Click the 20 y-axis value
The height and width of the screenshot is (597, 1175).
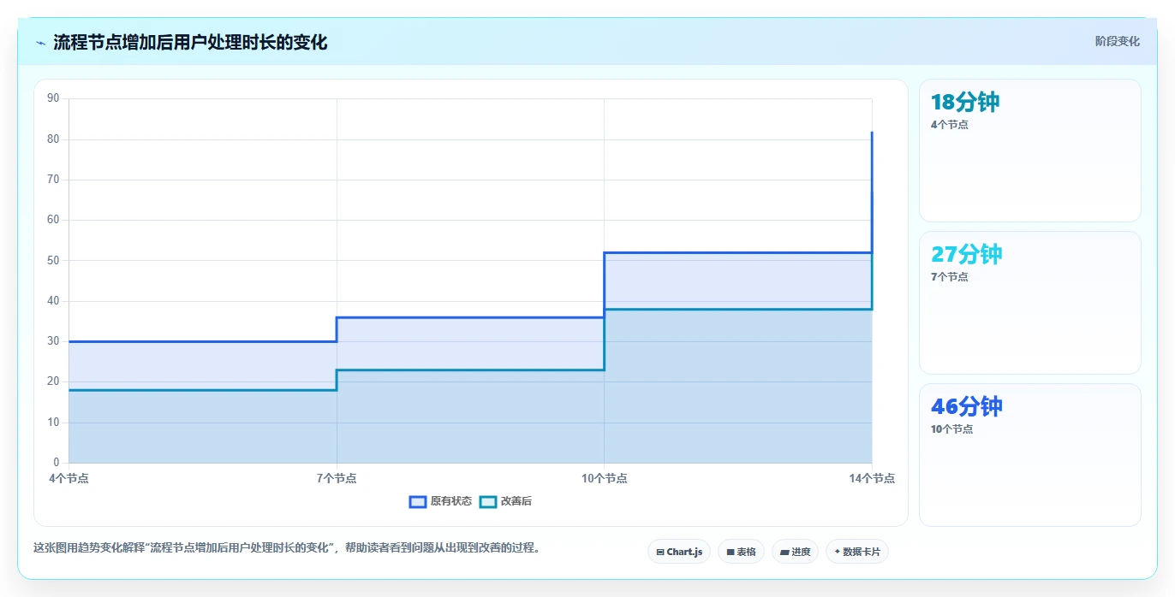click(53, 381)
